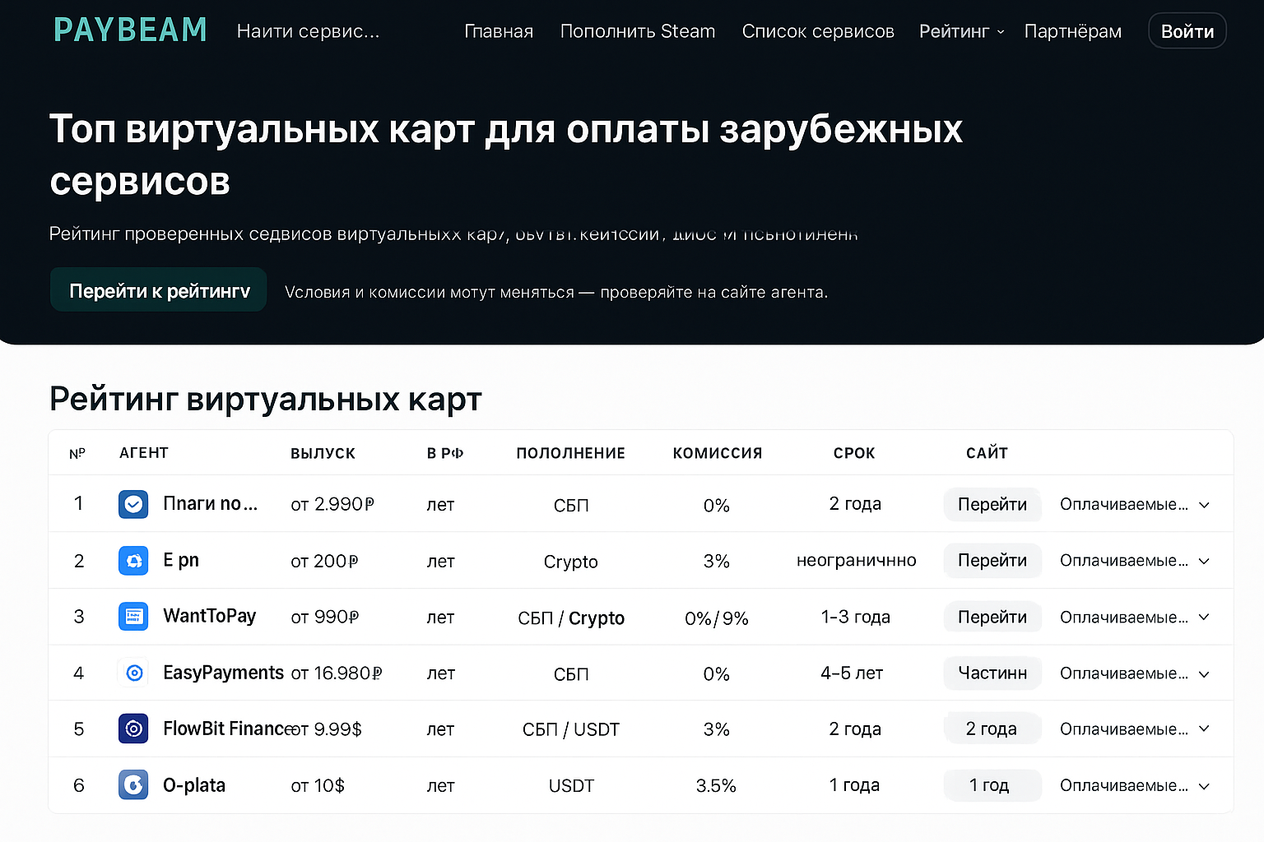1264x842 pixels.
Task: Click the от 200₽ price cell
Action: click(324, 561)
